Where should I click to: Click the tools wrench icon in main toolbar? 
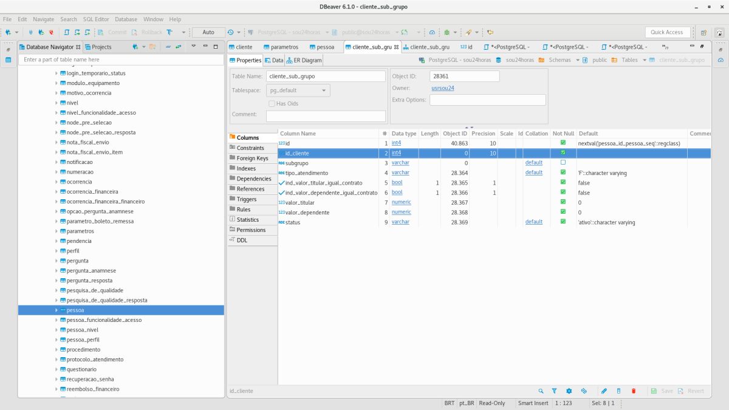pos(468,32)
